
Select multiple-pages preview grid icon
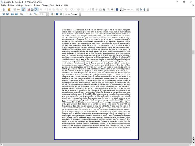[25, 14]
